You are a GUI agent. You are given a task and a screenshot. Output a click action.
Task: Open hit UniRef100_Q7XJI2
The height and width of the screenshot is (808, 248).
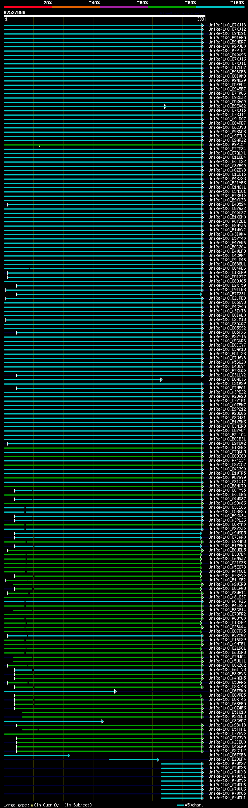click(x=227, y=29)
